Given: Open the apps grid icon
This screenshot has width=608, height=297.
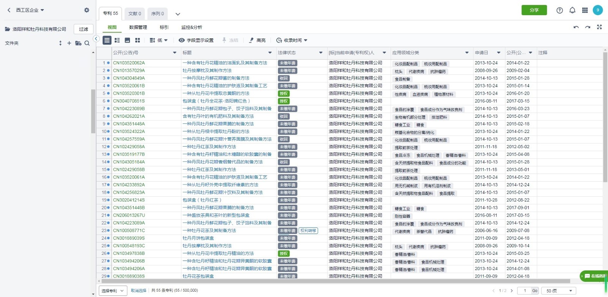Looking at the screenshot, I should (x=585, y=10).
